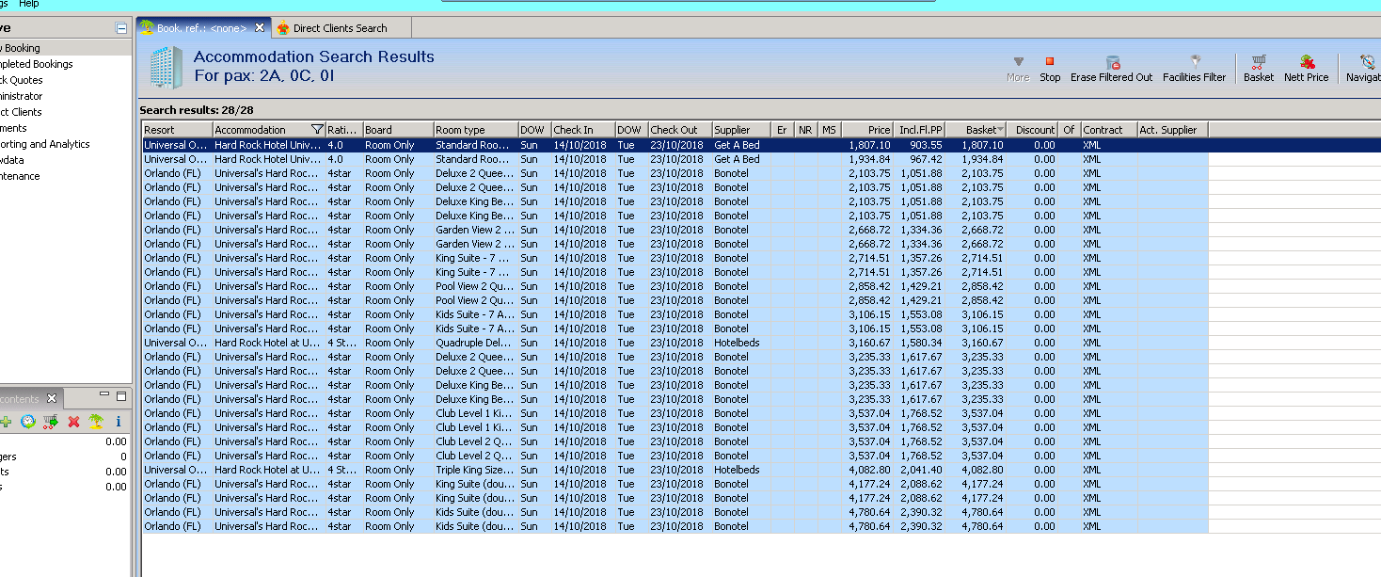Open the Facilities Filter funnel
This screenshot has height=577, width=1381.
click(1195, 61)
